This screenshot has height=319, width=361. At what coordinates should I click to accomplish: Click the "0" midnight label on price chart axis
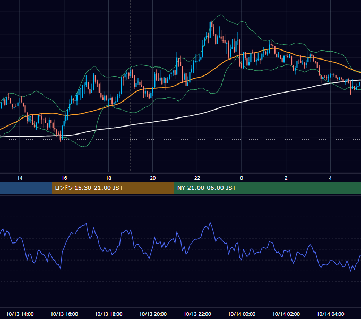tap(242, 178)
